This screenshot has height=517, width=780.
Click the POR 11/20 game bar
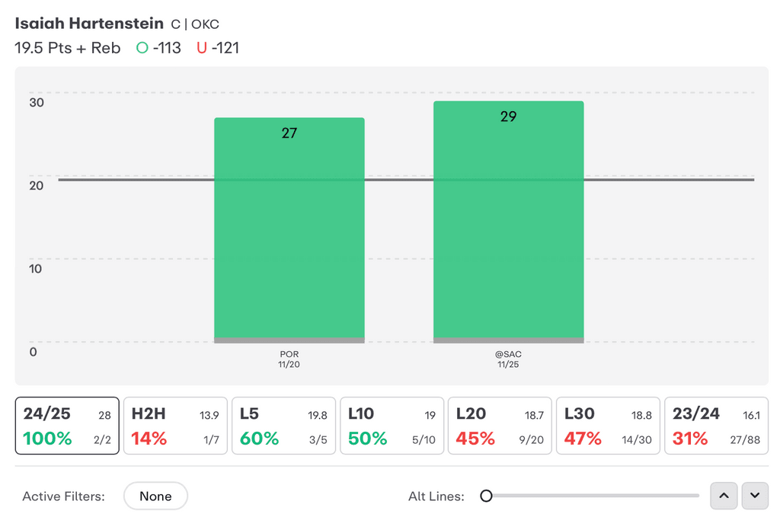(289, 230)
